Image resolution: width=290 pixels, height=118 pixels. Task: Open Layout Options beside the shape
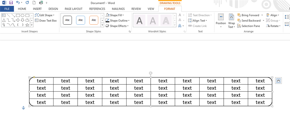[278, 81]
